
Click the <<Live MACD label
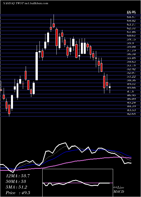click(x=119, y=190)
